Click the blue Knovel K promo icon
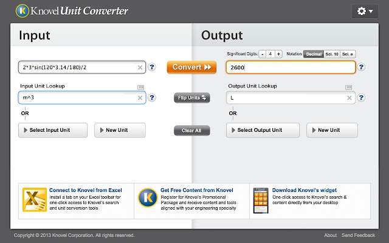The height and width of the screenshot is (243, 389). coord(148,197)
